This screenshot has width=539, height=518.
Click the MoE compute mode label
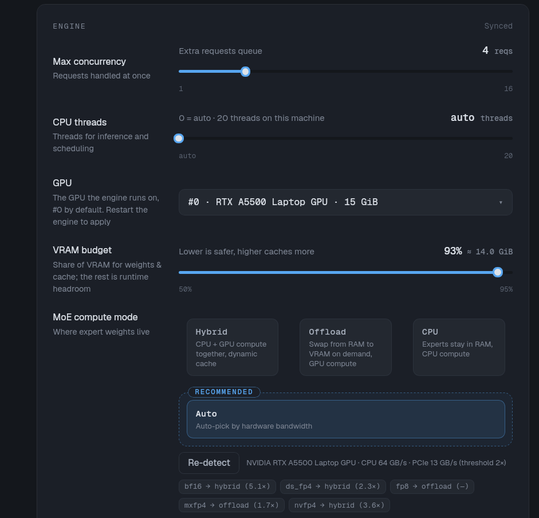point(95,317)
